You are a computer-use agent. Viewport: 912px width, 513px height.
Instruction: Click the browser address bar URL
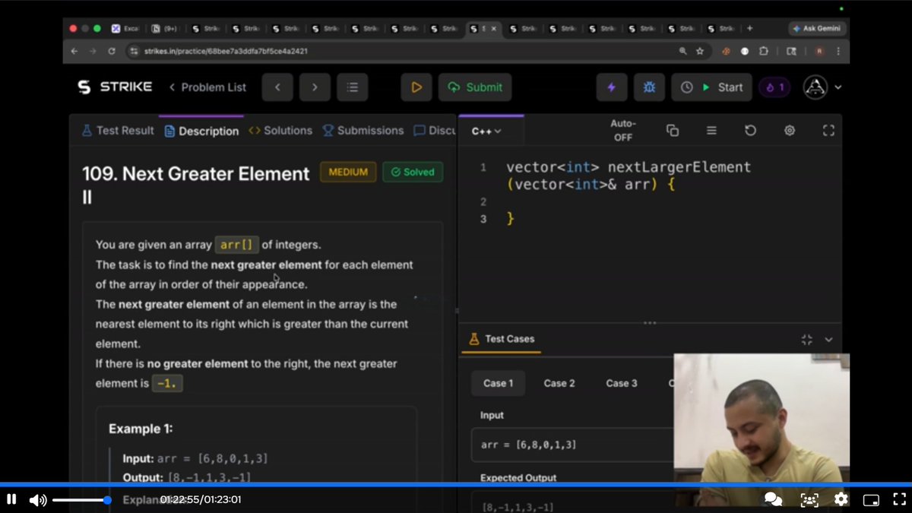click(x=226, y=51)
